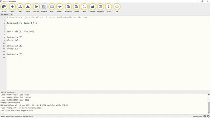Image resolution: width=210 pixels, height=118 pixels.
Task: Select the test_blink.py tab
Action: (x=4, y=14)
